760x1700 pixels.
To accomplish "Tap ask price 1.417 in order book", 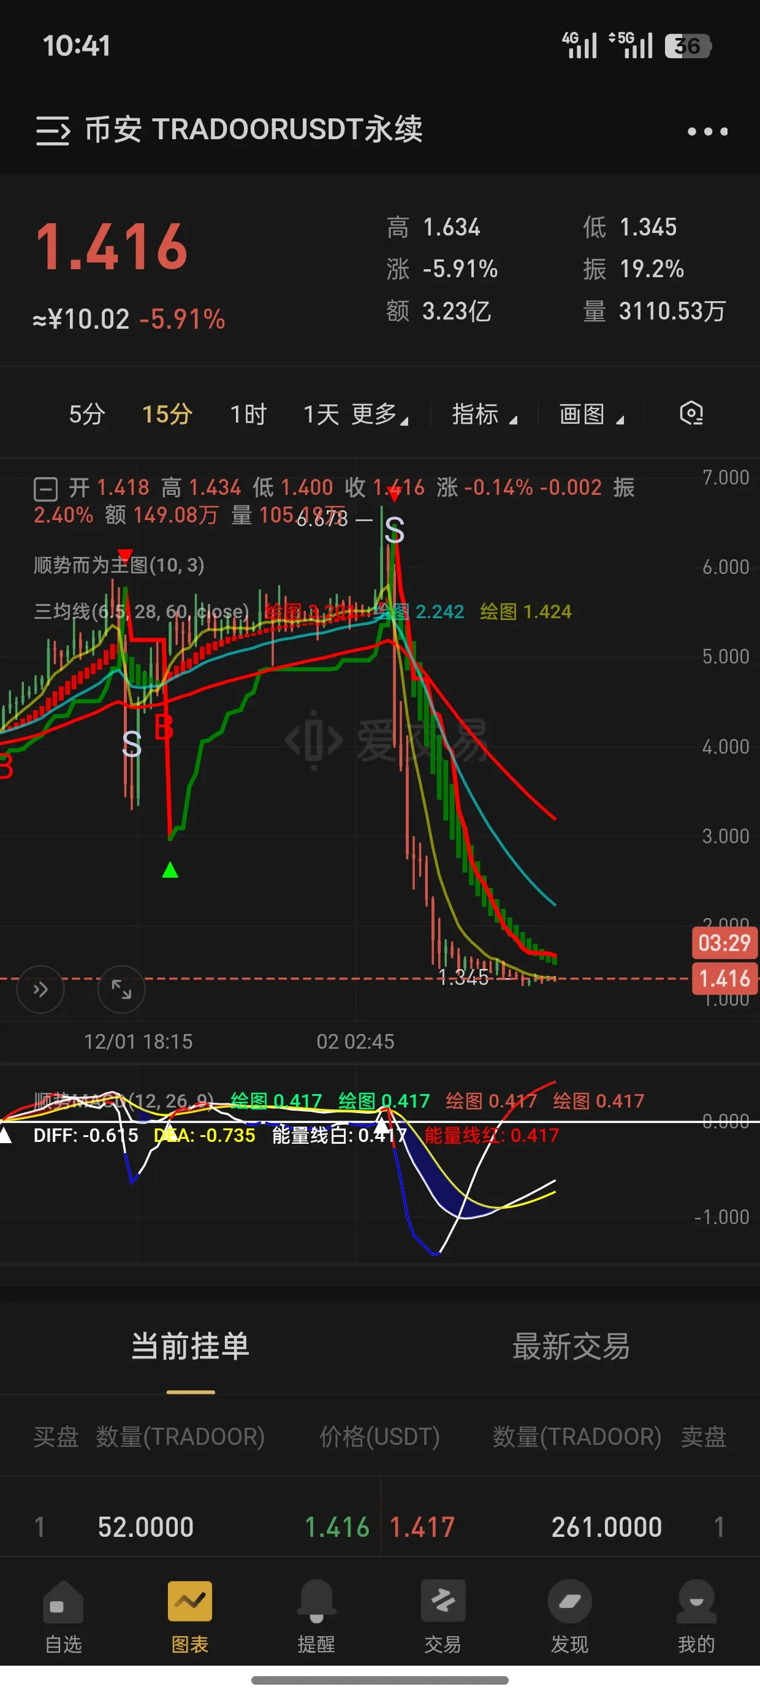I will pos(422,1527).
